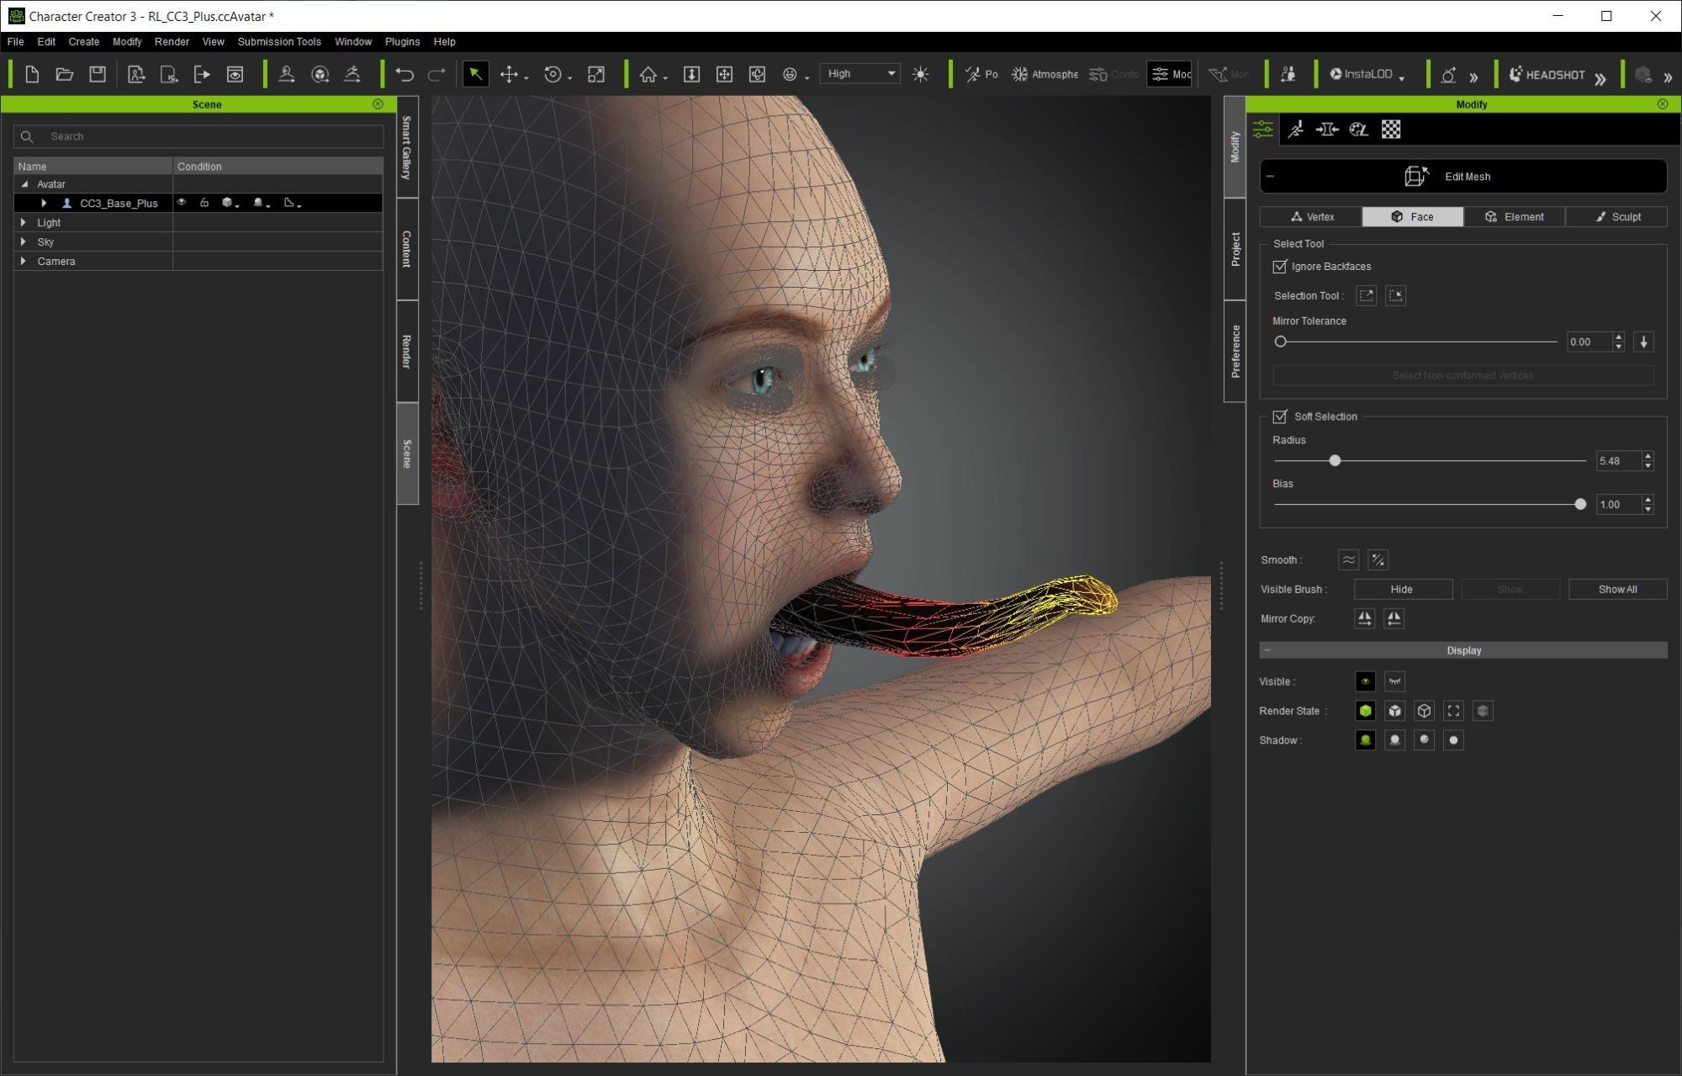Click the first Smooth icon

(x=1348, y=559)
